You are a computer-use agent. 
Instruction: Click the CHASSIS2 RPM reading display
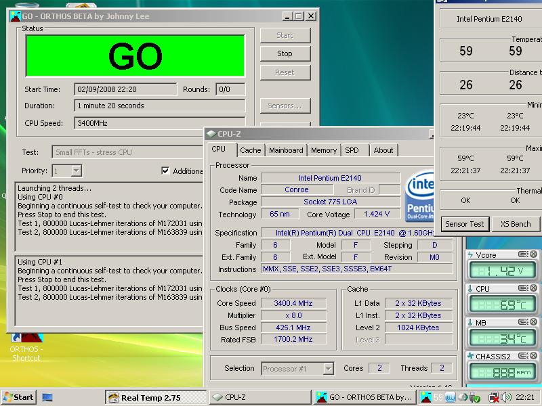point(502,372)
